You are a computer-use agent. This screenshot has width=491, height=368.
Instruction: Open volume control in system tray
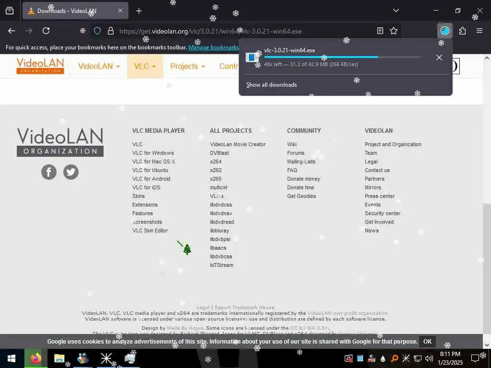(429, 358)
